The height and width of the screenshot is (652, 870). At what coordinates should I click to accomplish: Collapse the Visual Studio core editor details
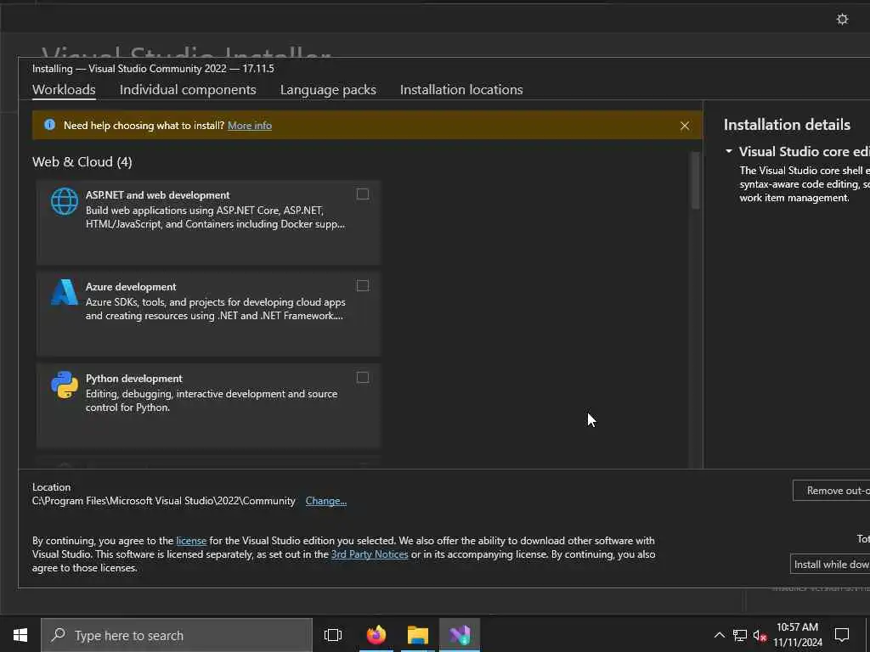728,151
